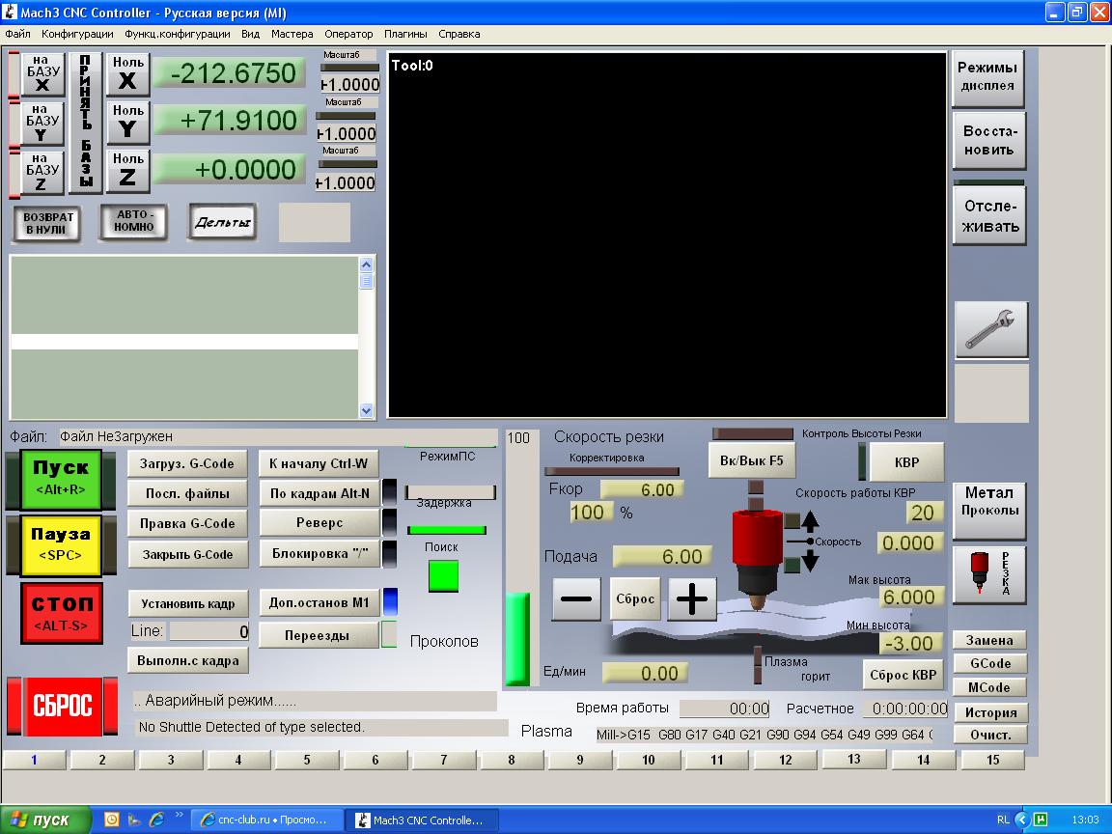Raise KBP speed with the up arrow
Image resolution: width=1112 pixels, height=834 pixels.
tap(811, 522)
